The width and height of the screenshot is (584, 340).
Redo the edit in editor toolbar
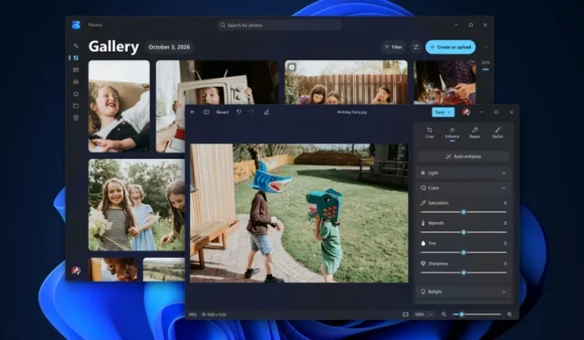[x=252, y=112]
